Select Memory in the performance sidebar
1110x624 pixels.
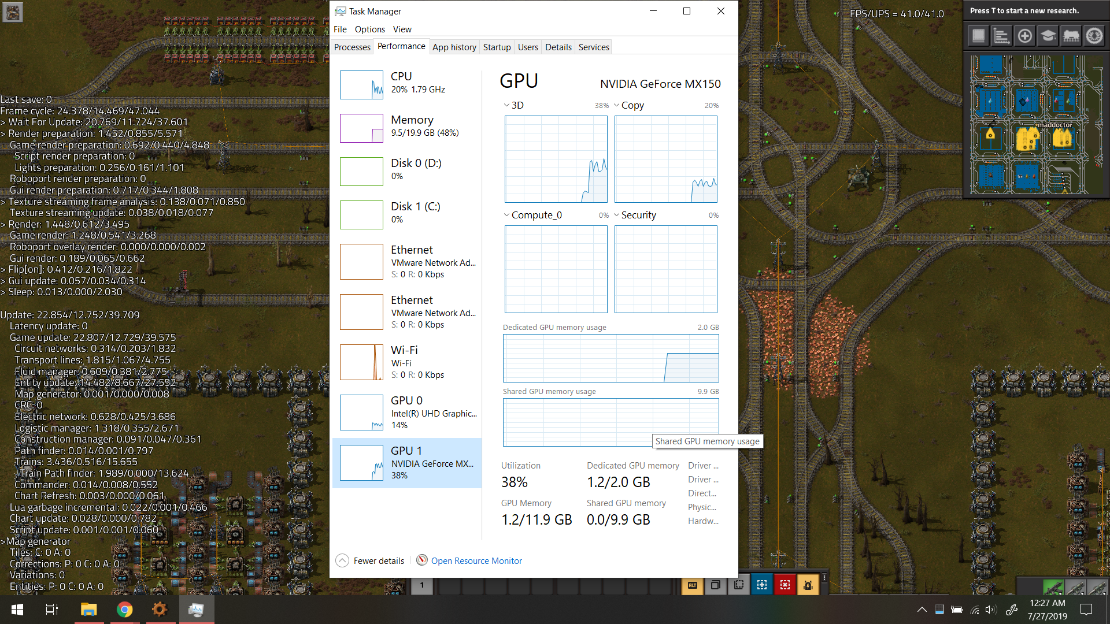pos(407,128)
